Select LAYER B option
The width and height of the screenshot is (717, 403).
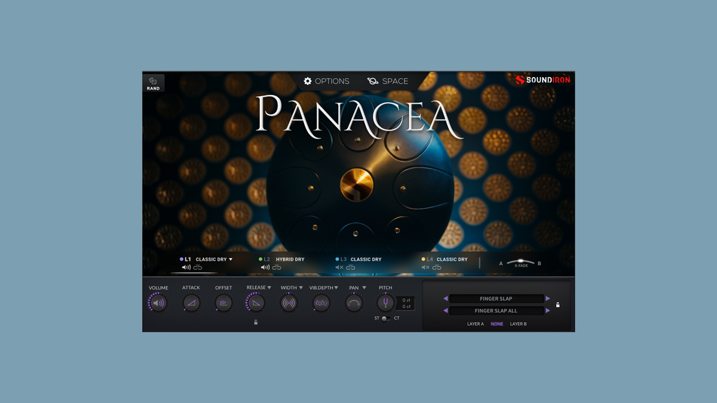pyautogui.click(x=519, y=324)
